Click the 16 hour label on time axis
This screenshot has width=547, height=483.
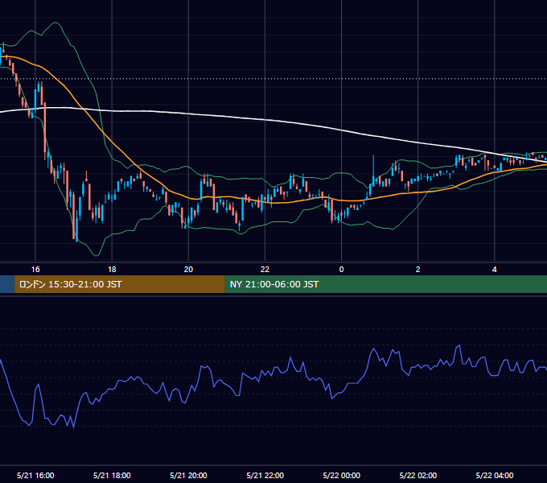pyautogui.click(x=35, y=270)
